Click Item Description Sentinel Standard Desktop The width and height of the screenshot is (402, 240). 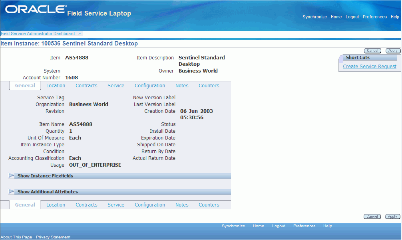click(x=201, y=61)
